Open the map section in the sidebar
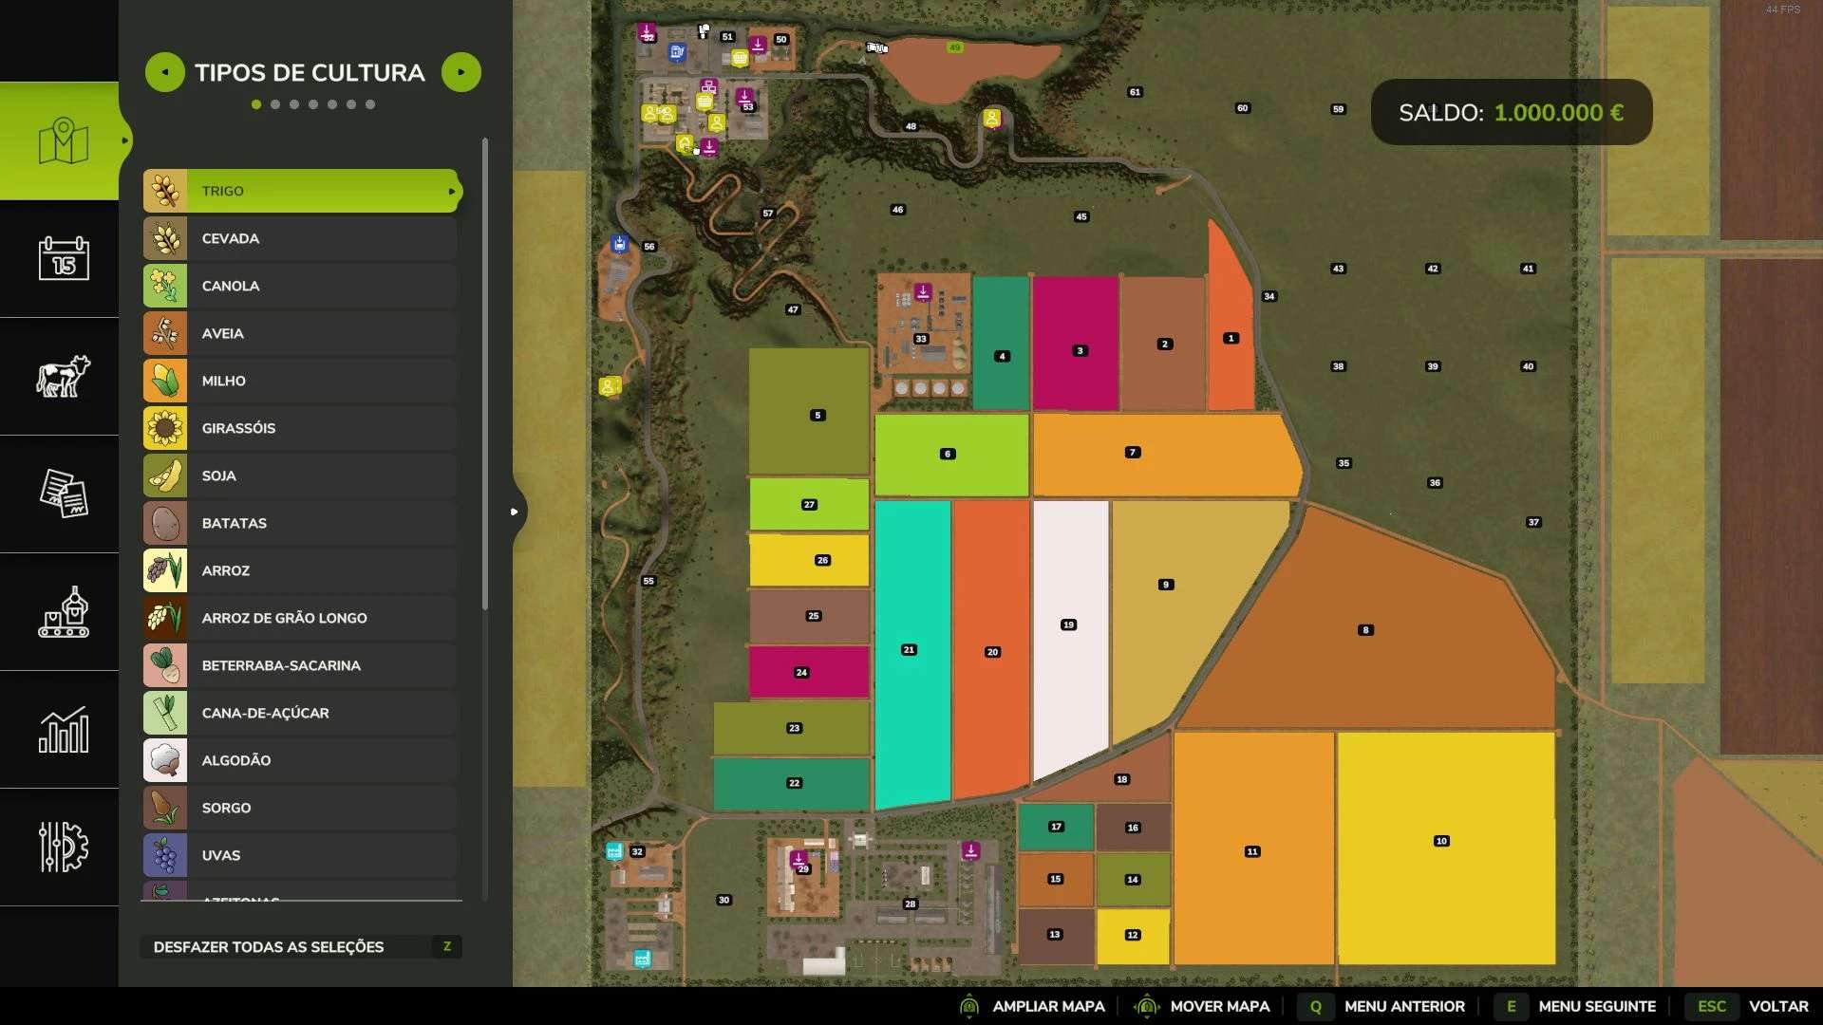 (63, 141)
